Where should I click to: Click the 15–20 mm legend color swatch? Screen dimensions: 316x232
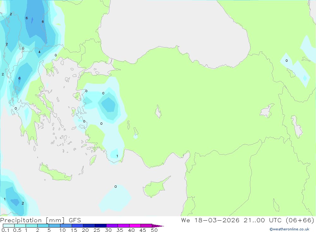[x=78, y=226]
